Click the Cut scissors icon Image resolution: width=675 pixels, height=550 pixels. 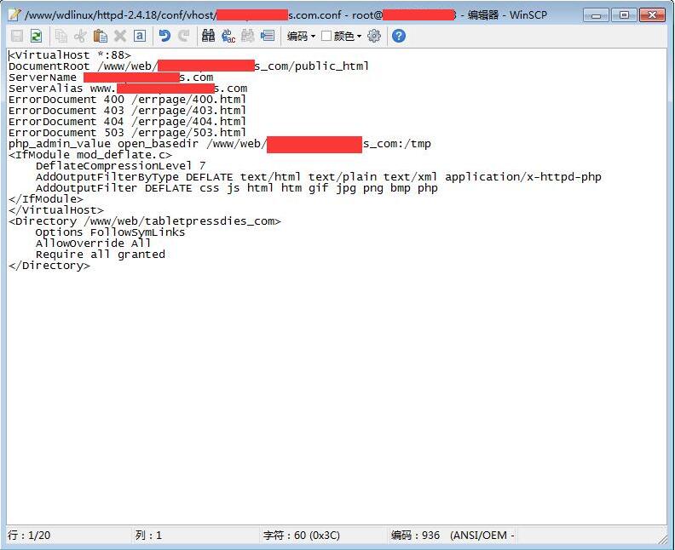pyautogui.click(x=80, y=36)
